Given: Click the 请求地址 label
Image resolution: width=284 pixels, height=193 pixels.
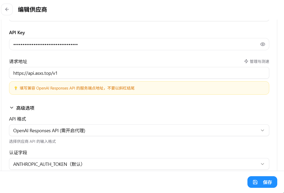Looking at the screenshot, I should click(x=18, y=61).
